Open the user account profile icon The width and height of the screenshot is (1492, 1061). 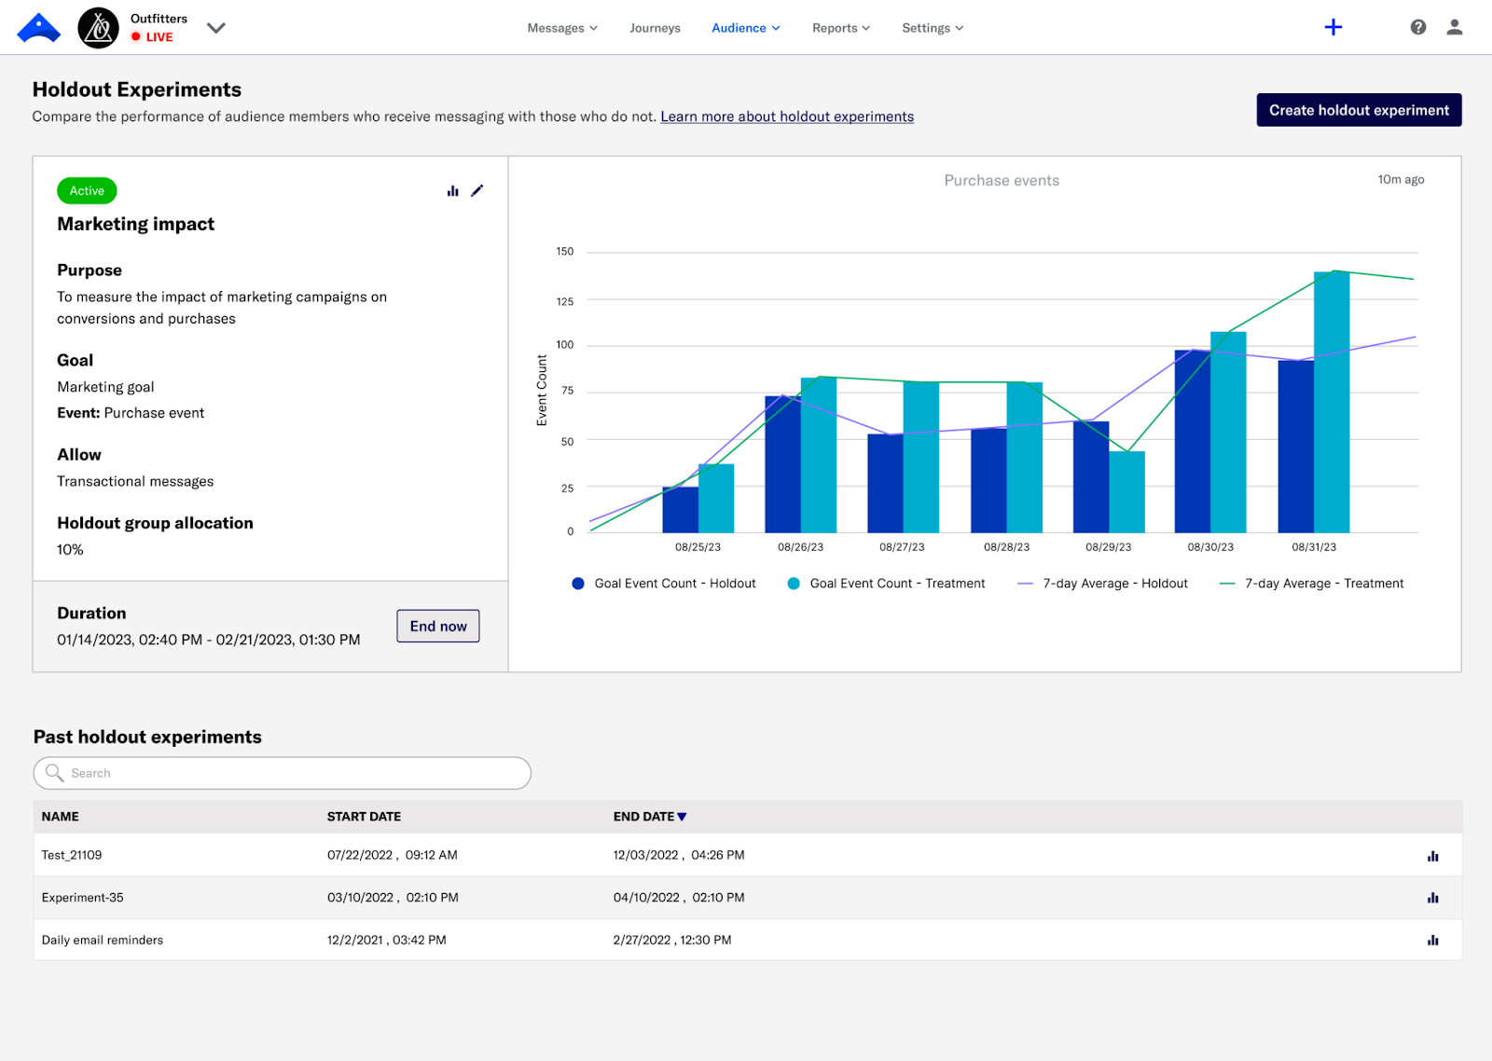[x=1454, y=28]
